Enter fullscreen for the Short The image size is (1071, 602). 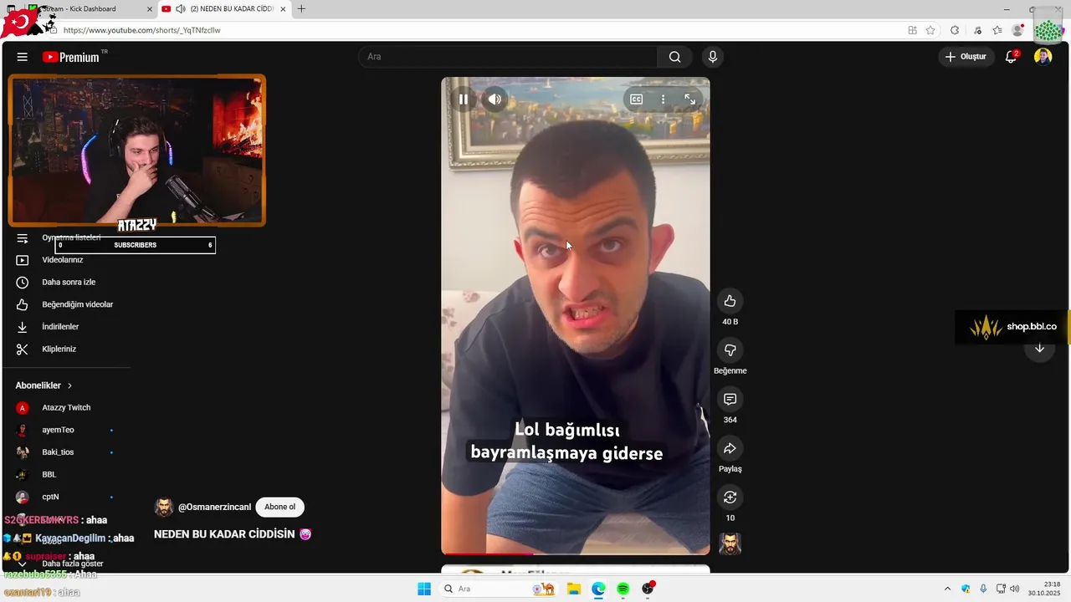(x=689, y=99)
